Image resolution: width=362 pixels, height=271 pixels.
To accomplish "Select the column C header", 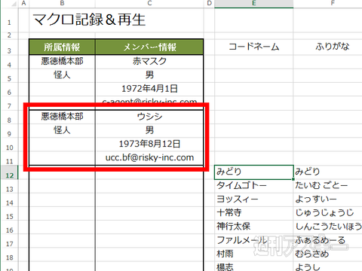I will coord(149,3).
